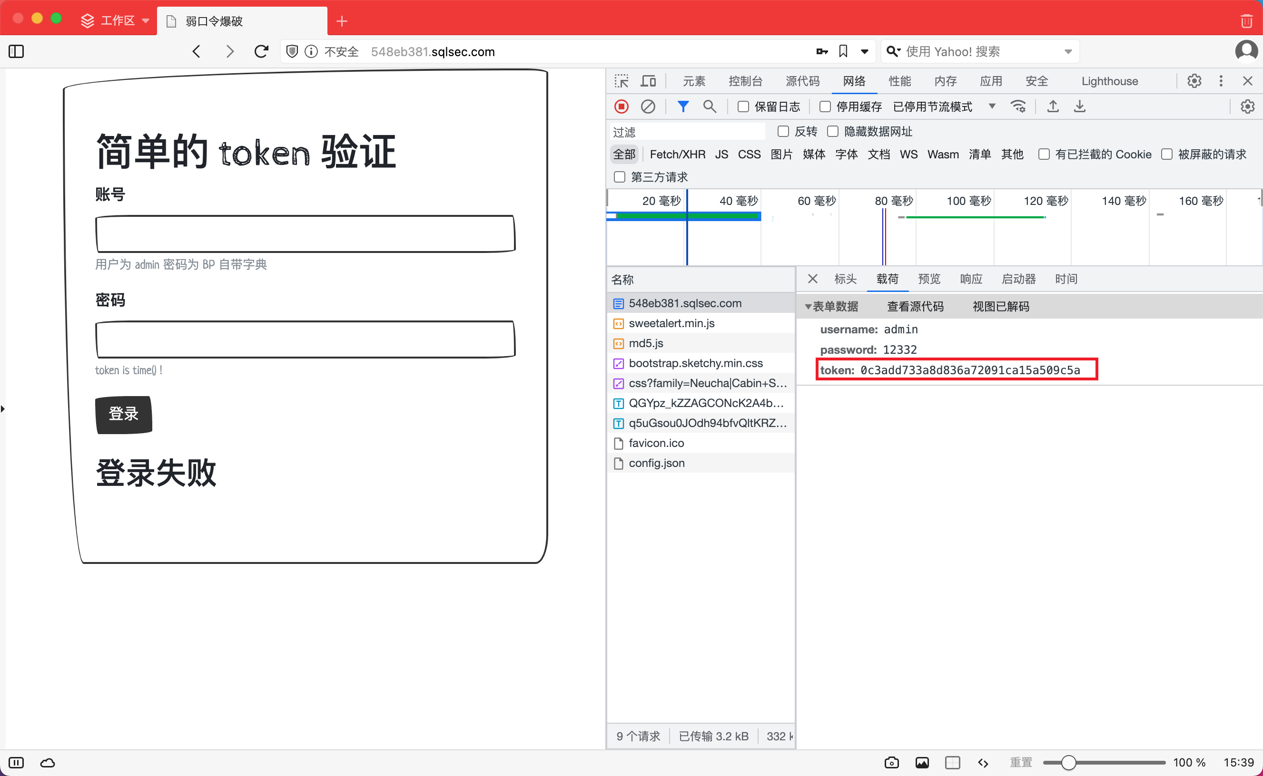The height and width of the screenshot is (776, 1263).
Task: Check 有已拦截的 Cookie option
Action: [1044, 154]
